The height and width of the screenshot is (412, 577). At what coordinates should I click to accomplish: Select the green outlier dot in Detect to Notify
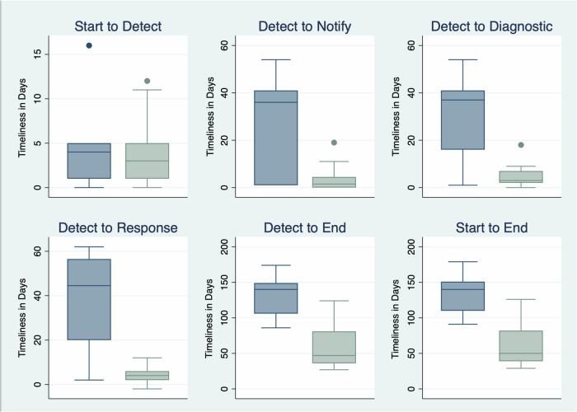(x=334, y=143)
